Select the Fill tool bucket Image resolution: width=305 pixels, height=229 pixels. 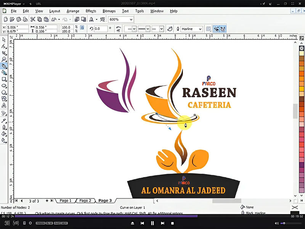click(x=4, y=134)
